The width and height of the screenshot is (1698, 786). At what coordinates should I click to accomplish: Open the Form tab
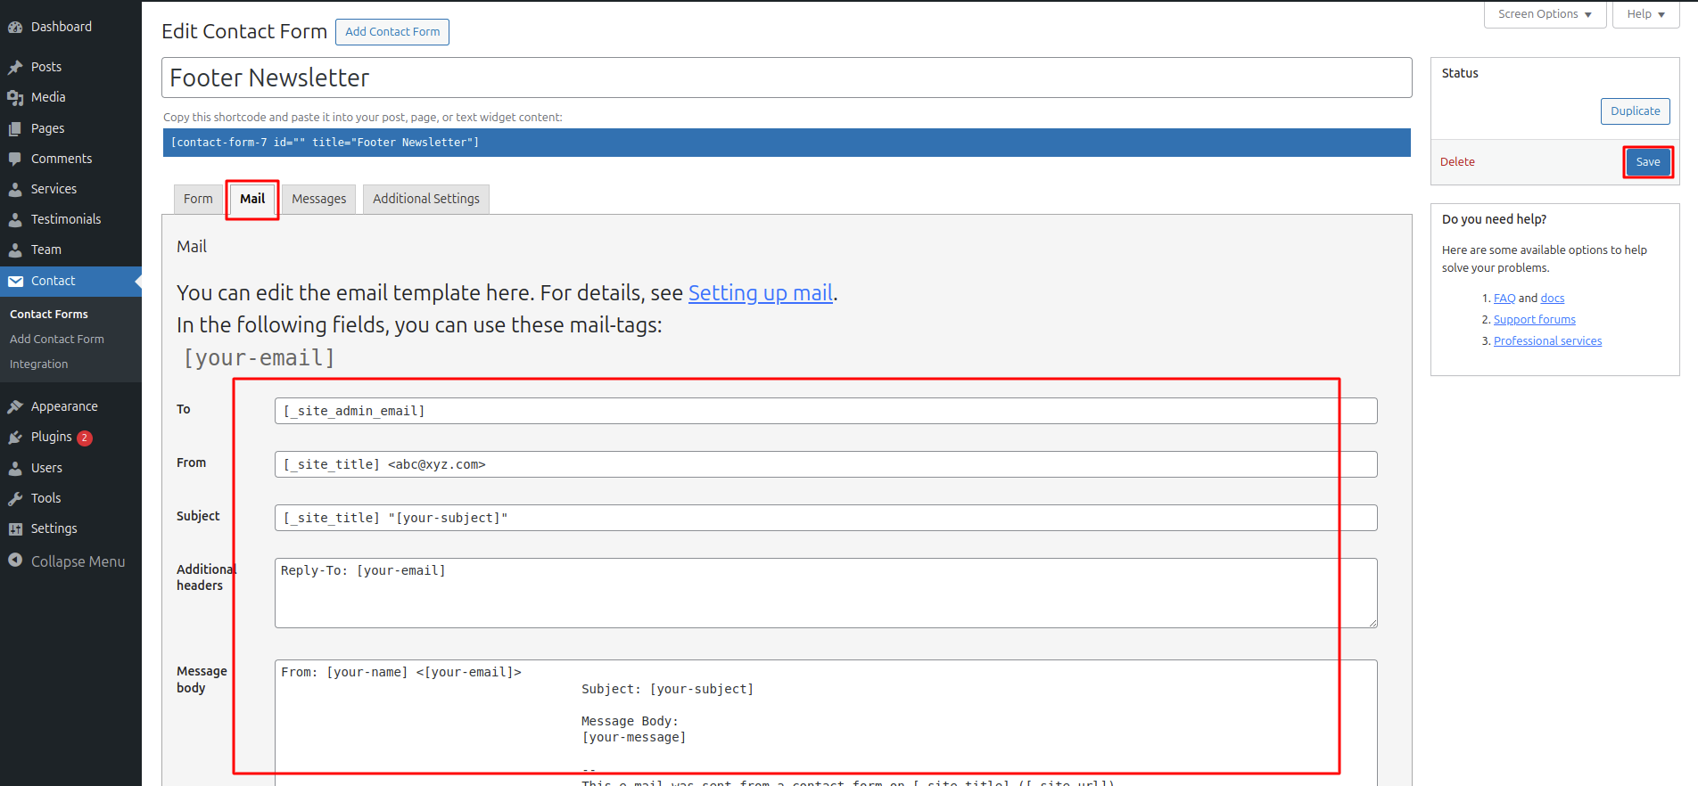tap(198, 199)
